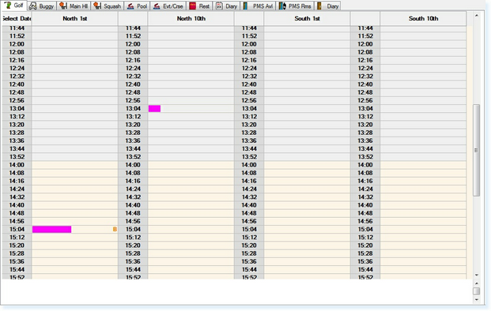Click the PMS Rms icon
Viewport: 491px width, 311px height.
(282, 6)
